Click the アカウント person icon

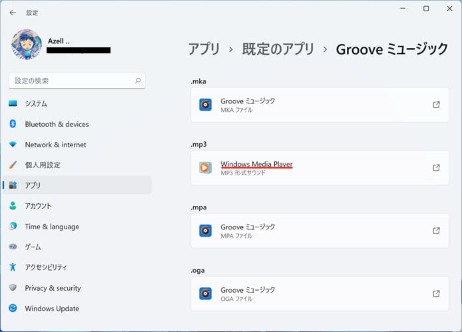coord(13,205)
